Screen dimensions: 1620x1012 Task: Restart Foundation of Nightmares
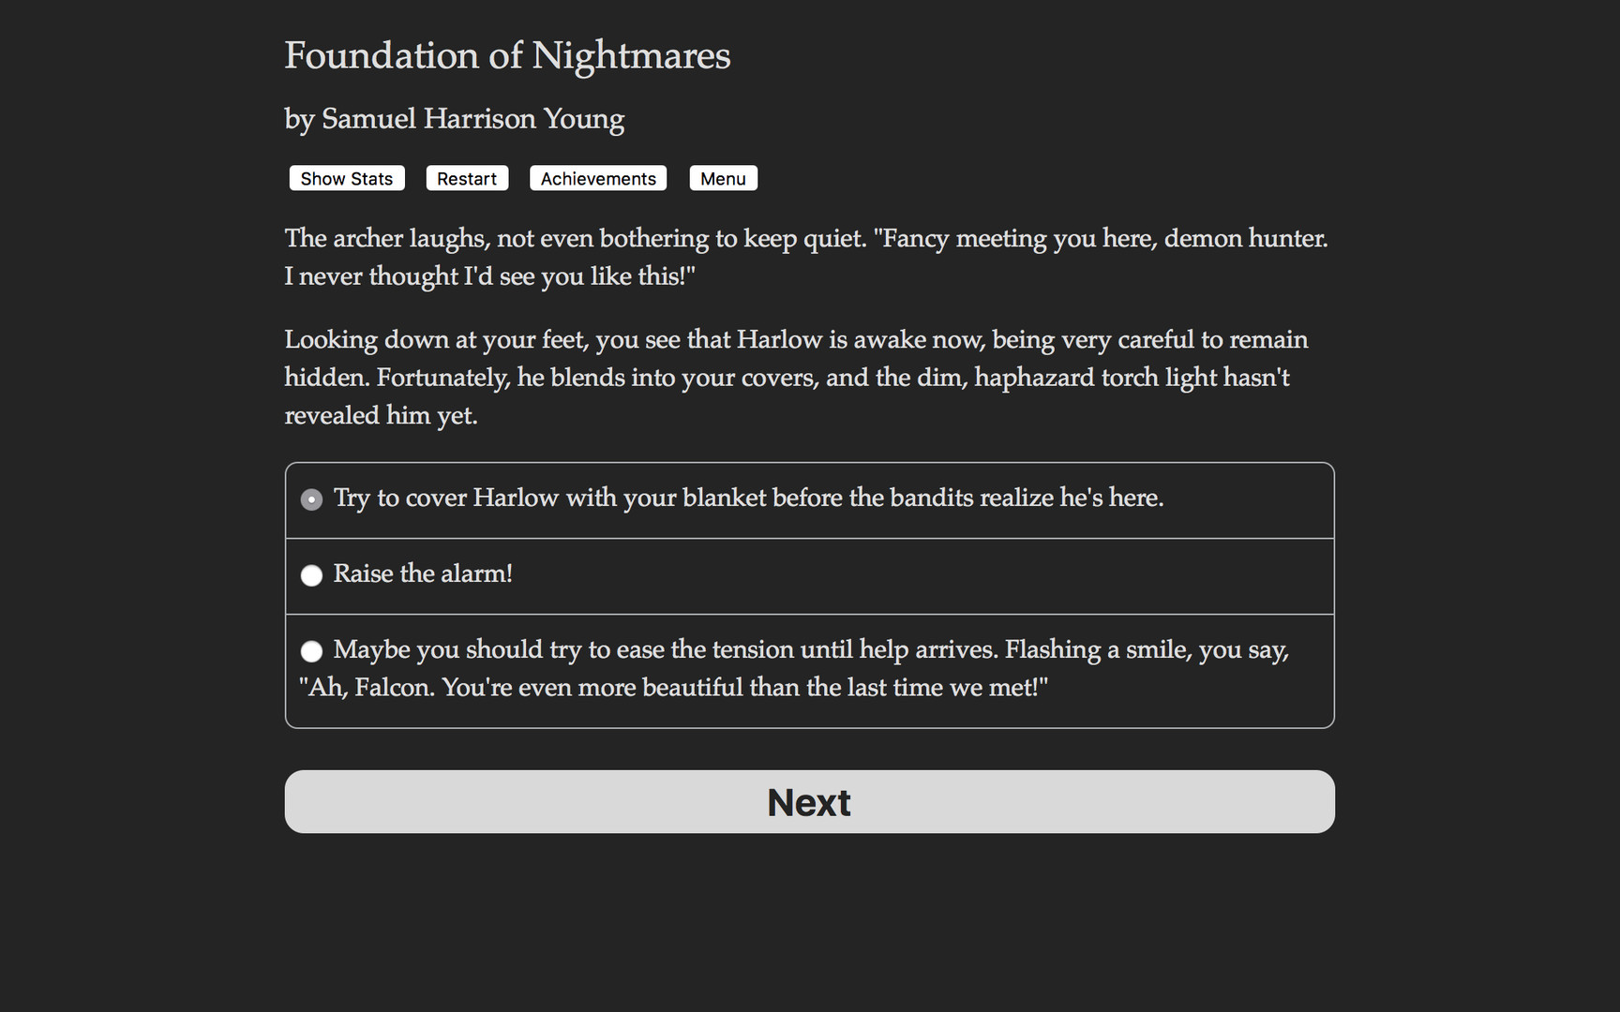click(467, 178)
